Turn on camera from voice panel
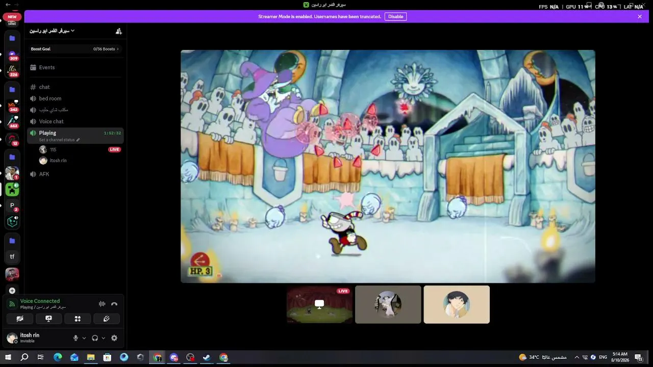This screenshot has width=653, height=367. (20, 319)
